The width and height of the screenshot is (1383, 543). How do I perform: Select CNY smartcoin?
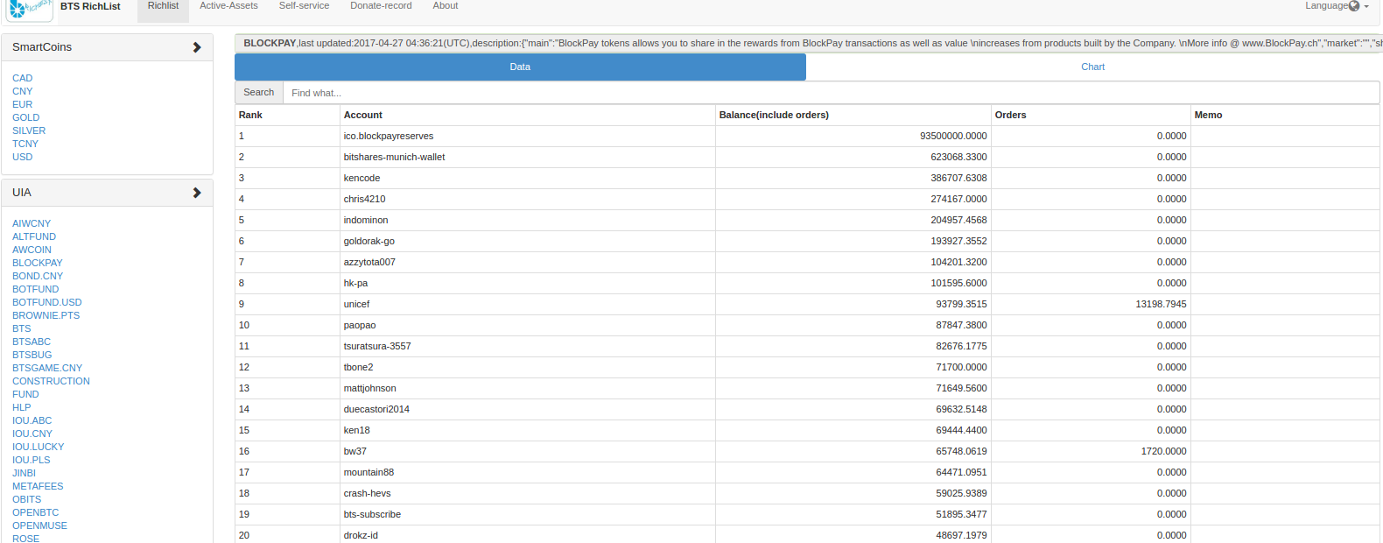[22, 91]
